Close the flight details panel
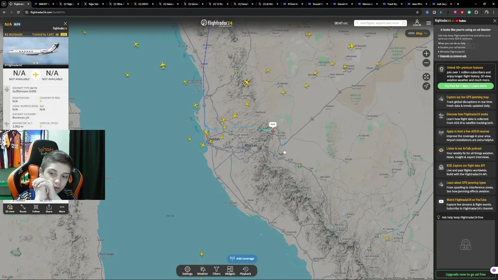Screen dimensions: 498x280 [65, 24]
